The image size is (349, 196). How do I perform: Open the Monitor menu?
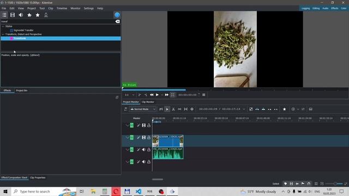click(75, 8)
